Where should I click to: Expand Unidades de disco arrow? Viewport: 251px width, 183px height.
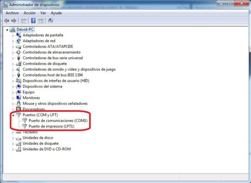pos(13,138)
